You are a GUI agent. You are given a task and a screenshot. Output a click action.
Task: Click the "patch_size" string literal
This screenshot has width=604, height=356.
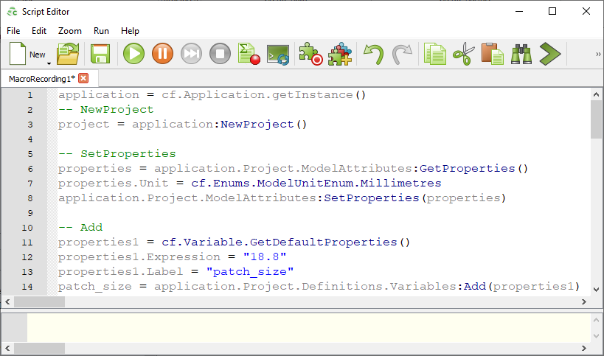[x=249, y=272]
